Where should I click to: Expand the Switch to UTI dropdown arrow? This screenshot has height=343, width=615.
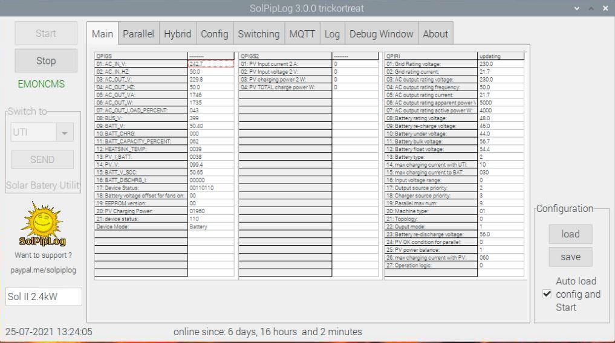click(x=65, y=132)
